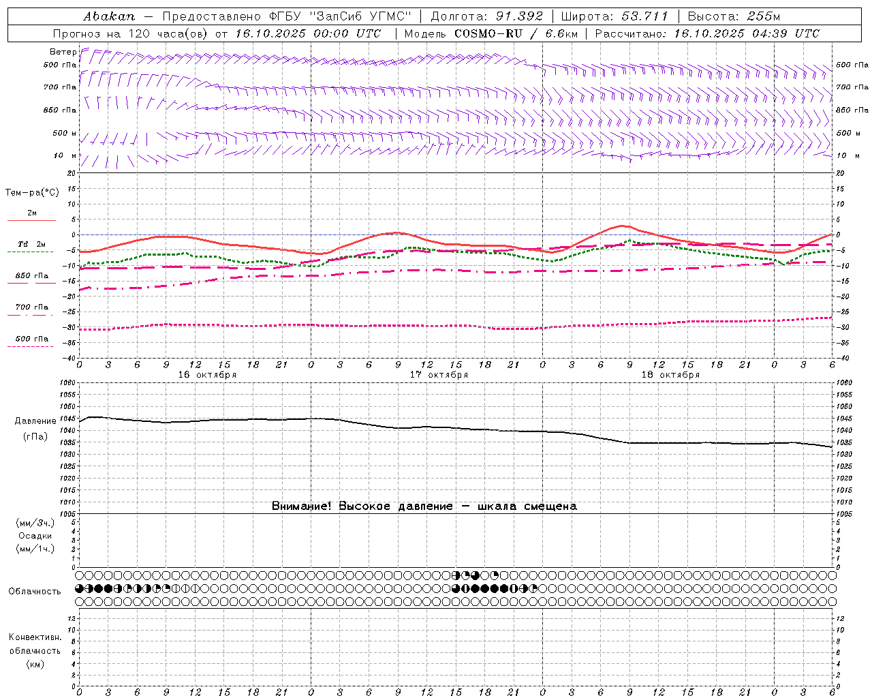Image resolution: width=872 pixels, height=698 pixels.
Task: Select the "Широта: 53.711" header field
Action: coord(614,16)
